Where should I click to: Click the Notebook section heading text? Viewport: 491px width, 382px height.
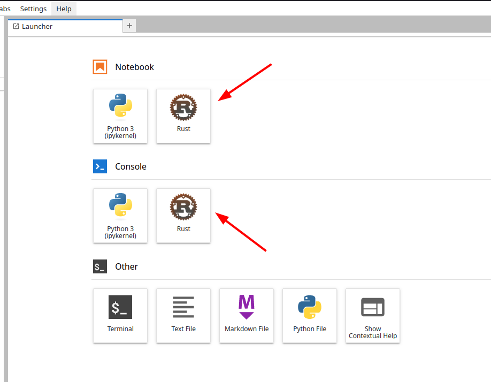(x=134, y=67)
